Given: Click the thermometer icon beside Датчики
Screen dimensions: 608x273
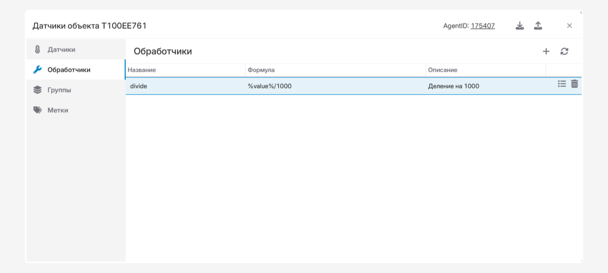Looking at the screenshot, I should [37, 50].
